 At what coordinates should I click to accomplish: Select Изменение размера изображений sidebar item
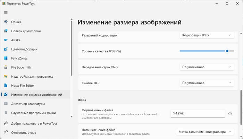(36, 95)
